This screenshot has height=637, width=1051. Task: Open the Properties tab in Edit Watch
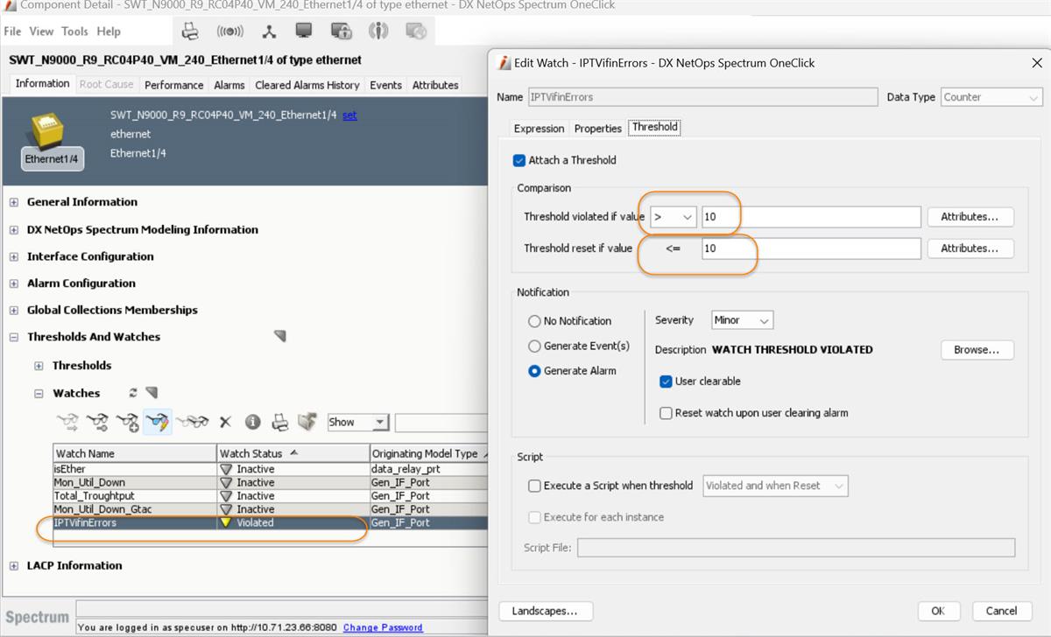598,129
